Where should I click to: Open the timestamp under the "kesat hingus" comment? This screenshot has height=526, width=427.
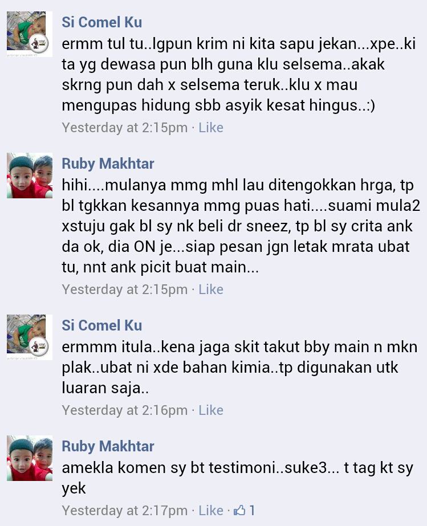point(124,128)
